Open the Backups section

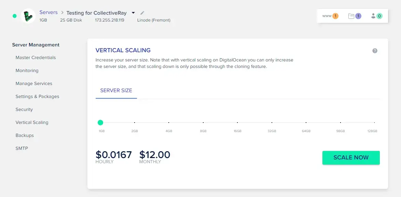(x=25, y=136)
